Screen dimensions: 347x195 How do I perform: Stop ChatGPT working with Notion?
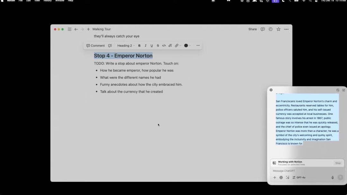point(338,163)
